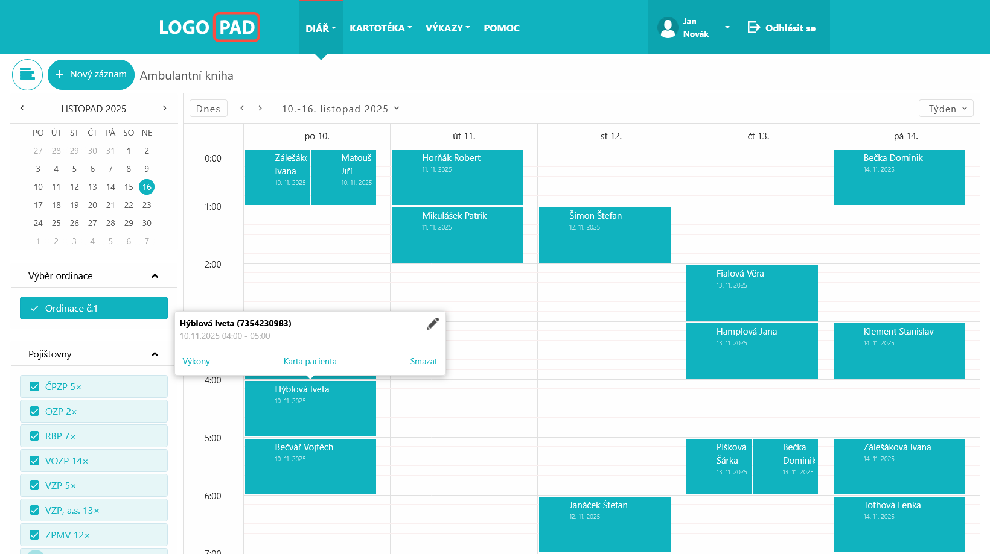The height and width of the screenshot is (554, 990).
Task: Collapse the Výběr ordinace section
Action: [x=155, y=276]
